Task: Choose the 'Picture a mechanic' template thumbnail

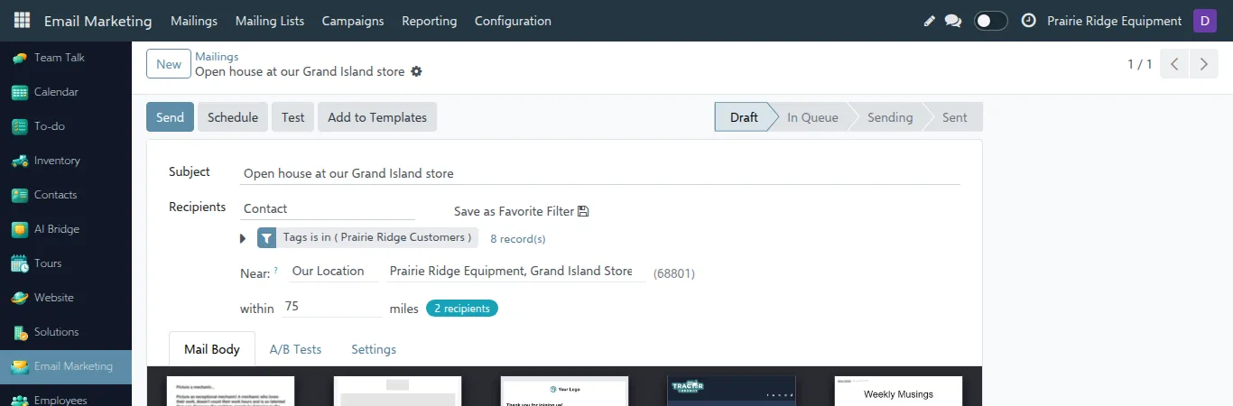Action: pos(230,391)
